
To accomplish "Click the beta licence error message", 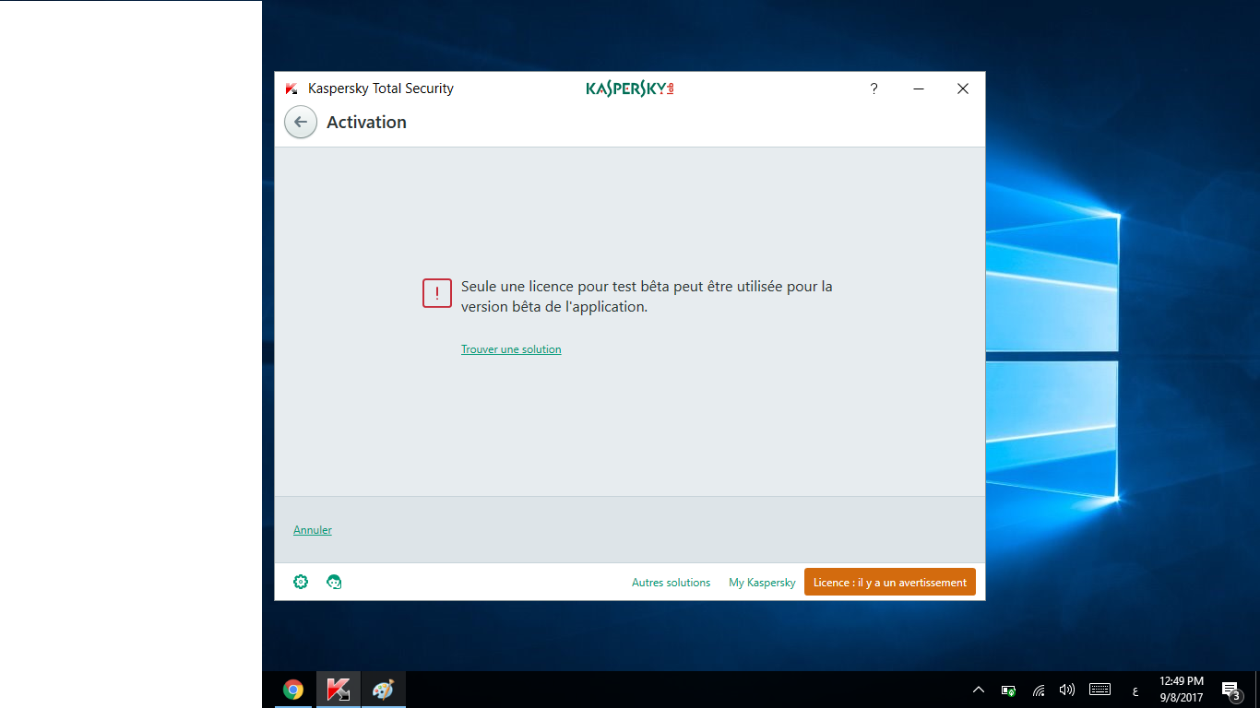I will click(647, 297).
